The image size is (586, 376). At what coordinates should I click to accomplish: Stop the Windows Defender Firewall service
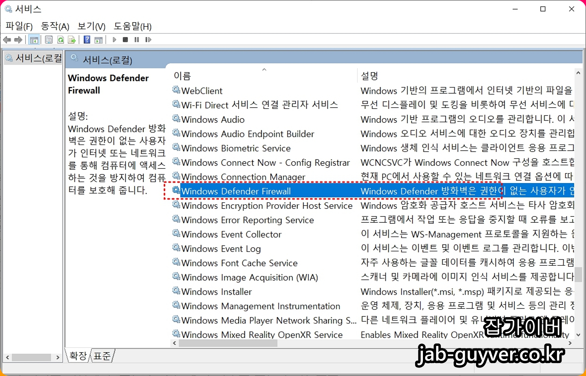coord(125,40)
